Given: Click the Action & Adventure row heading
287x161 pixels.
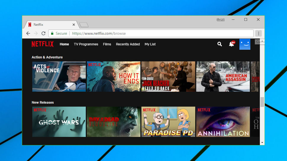Looking at the screenshot, I should click(47, 57).
